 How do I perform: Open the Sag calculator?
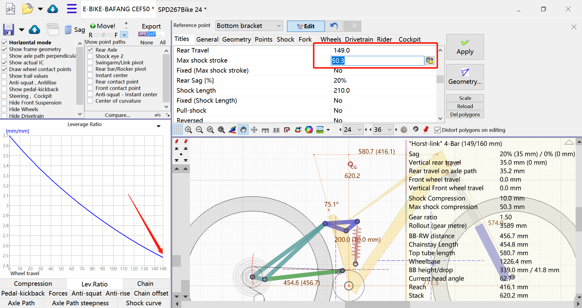(75, 30)
